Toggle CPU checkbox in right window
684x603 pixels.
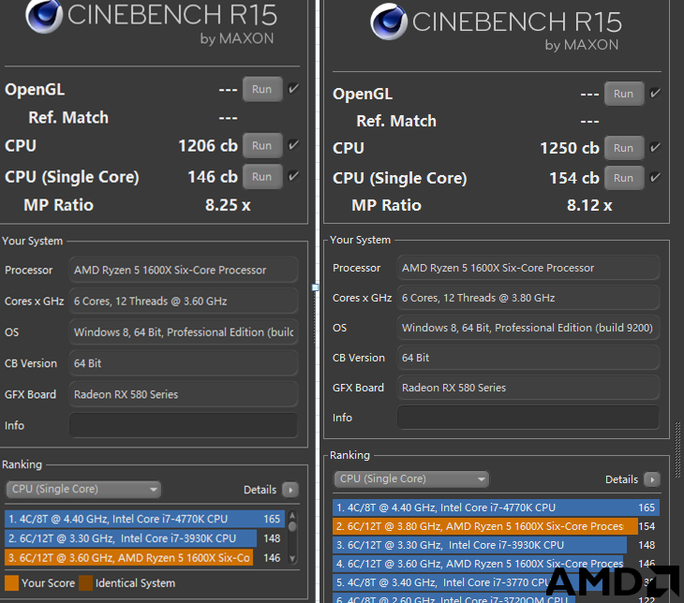tap(655, 147)
